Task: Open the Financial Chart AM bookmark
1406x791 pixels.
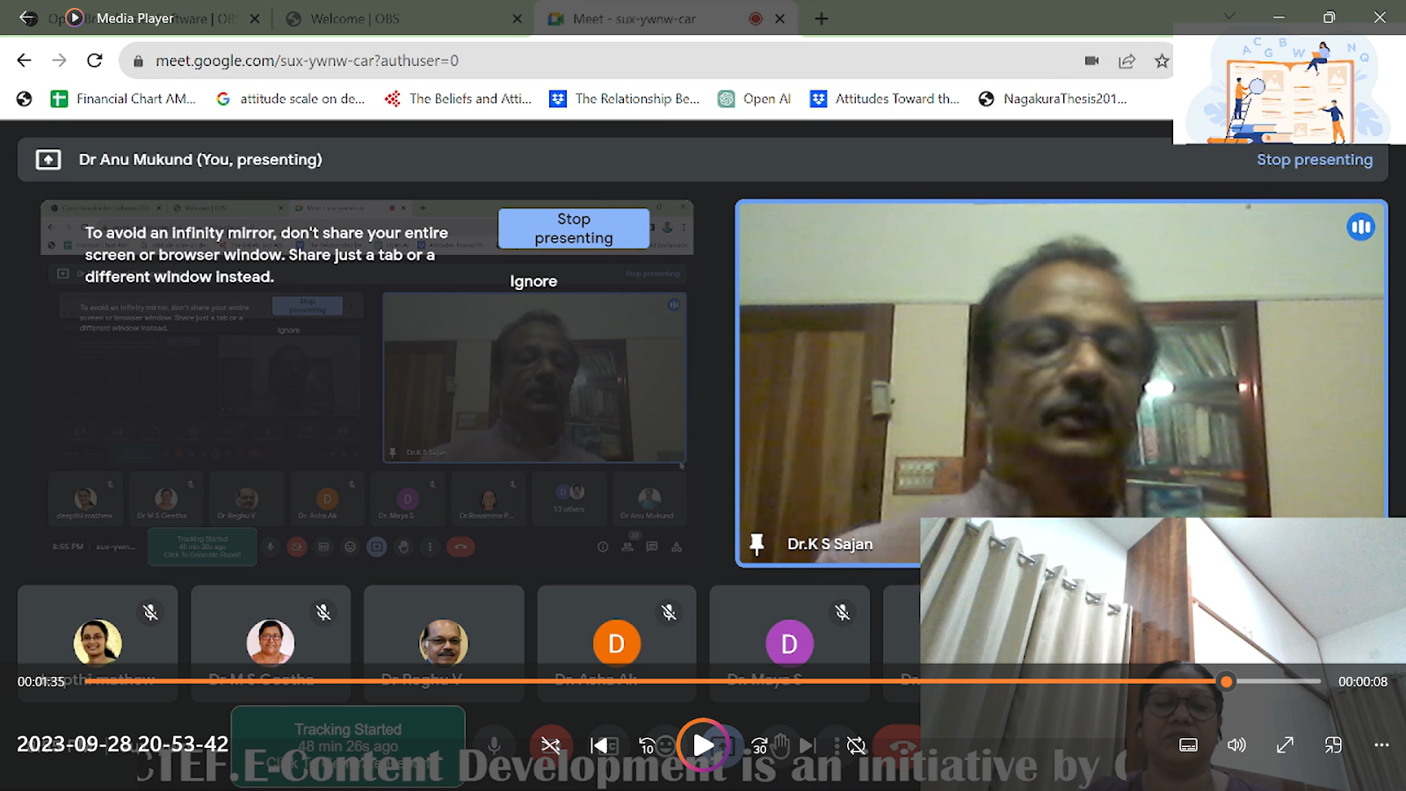Action: point(124,98)
